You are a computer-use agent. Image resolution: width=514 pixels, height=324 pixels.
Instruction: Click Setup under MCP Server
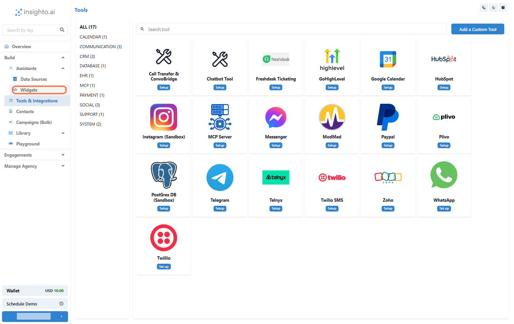220,145
